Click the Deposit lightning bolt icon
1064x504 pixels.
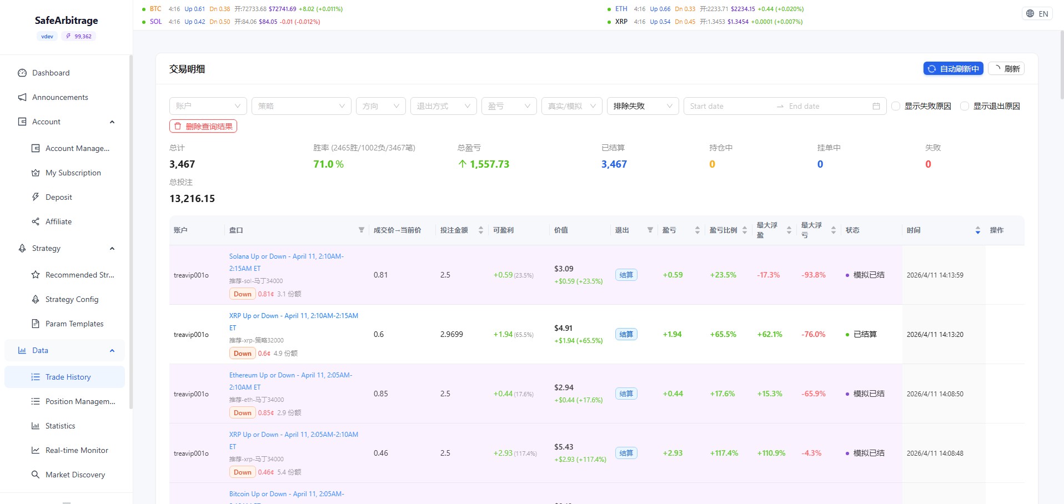[x=36, y=197]
